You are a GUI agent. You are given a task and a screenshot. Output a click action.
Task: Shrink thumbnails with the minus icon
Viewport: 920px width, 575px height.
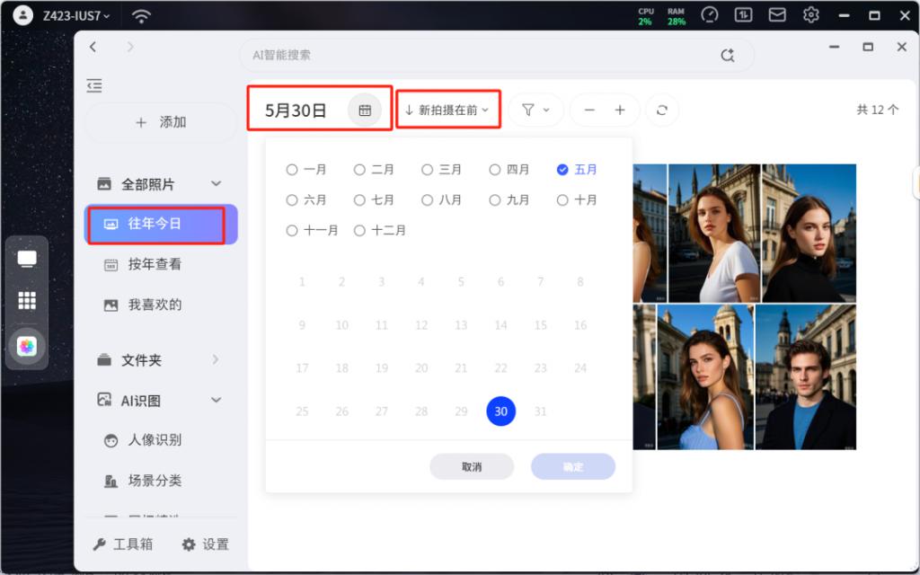click(x=589, y=110)
